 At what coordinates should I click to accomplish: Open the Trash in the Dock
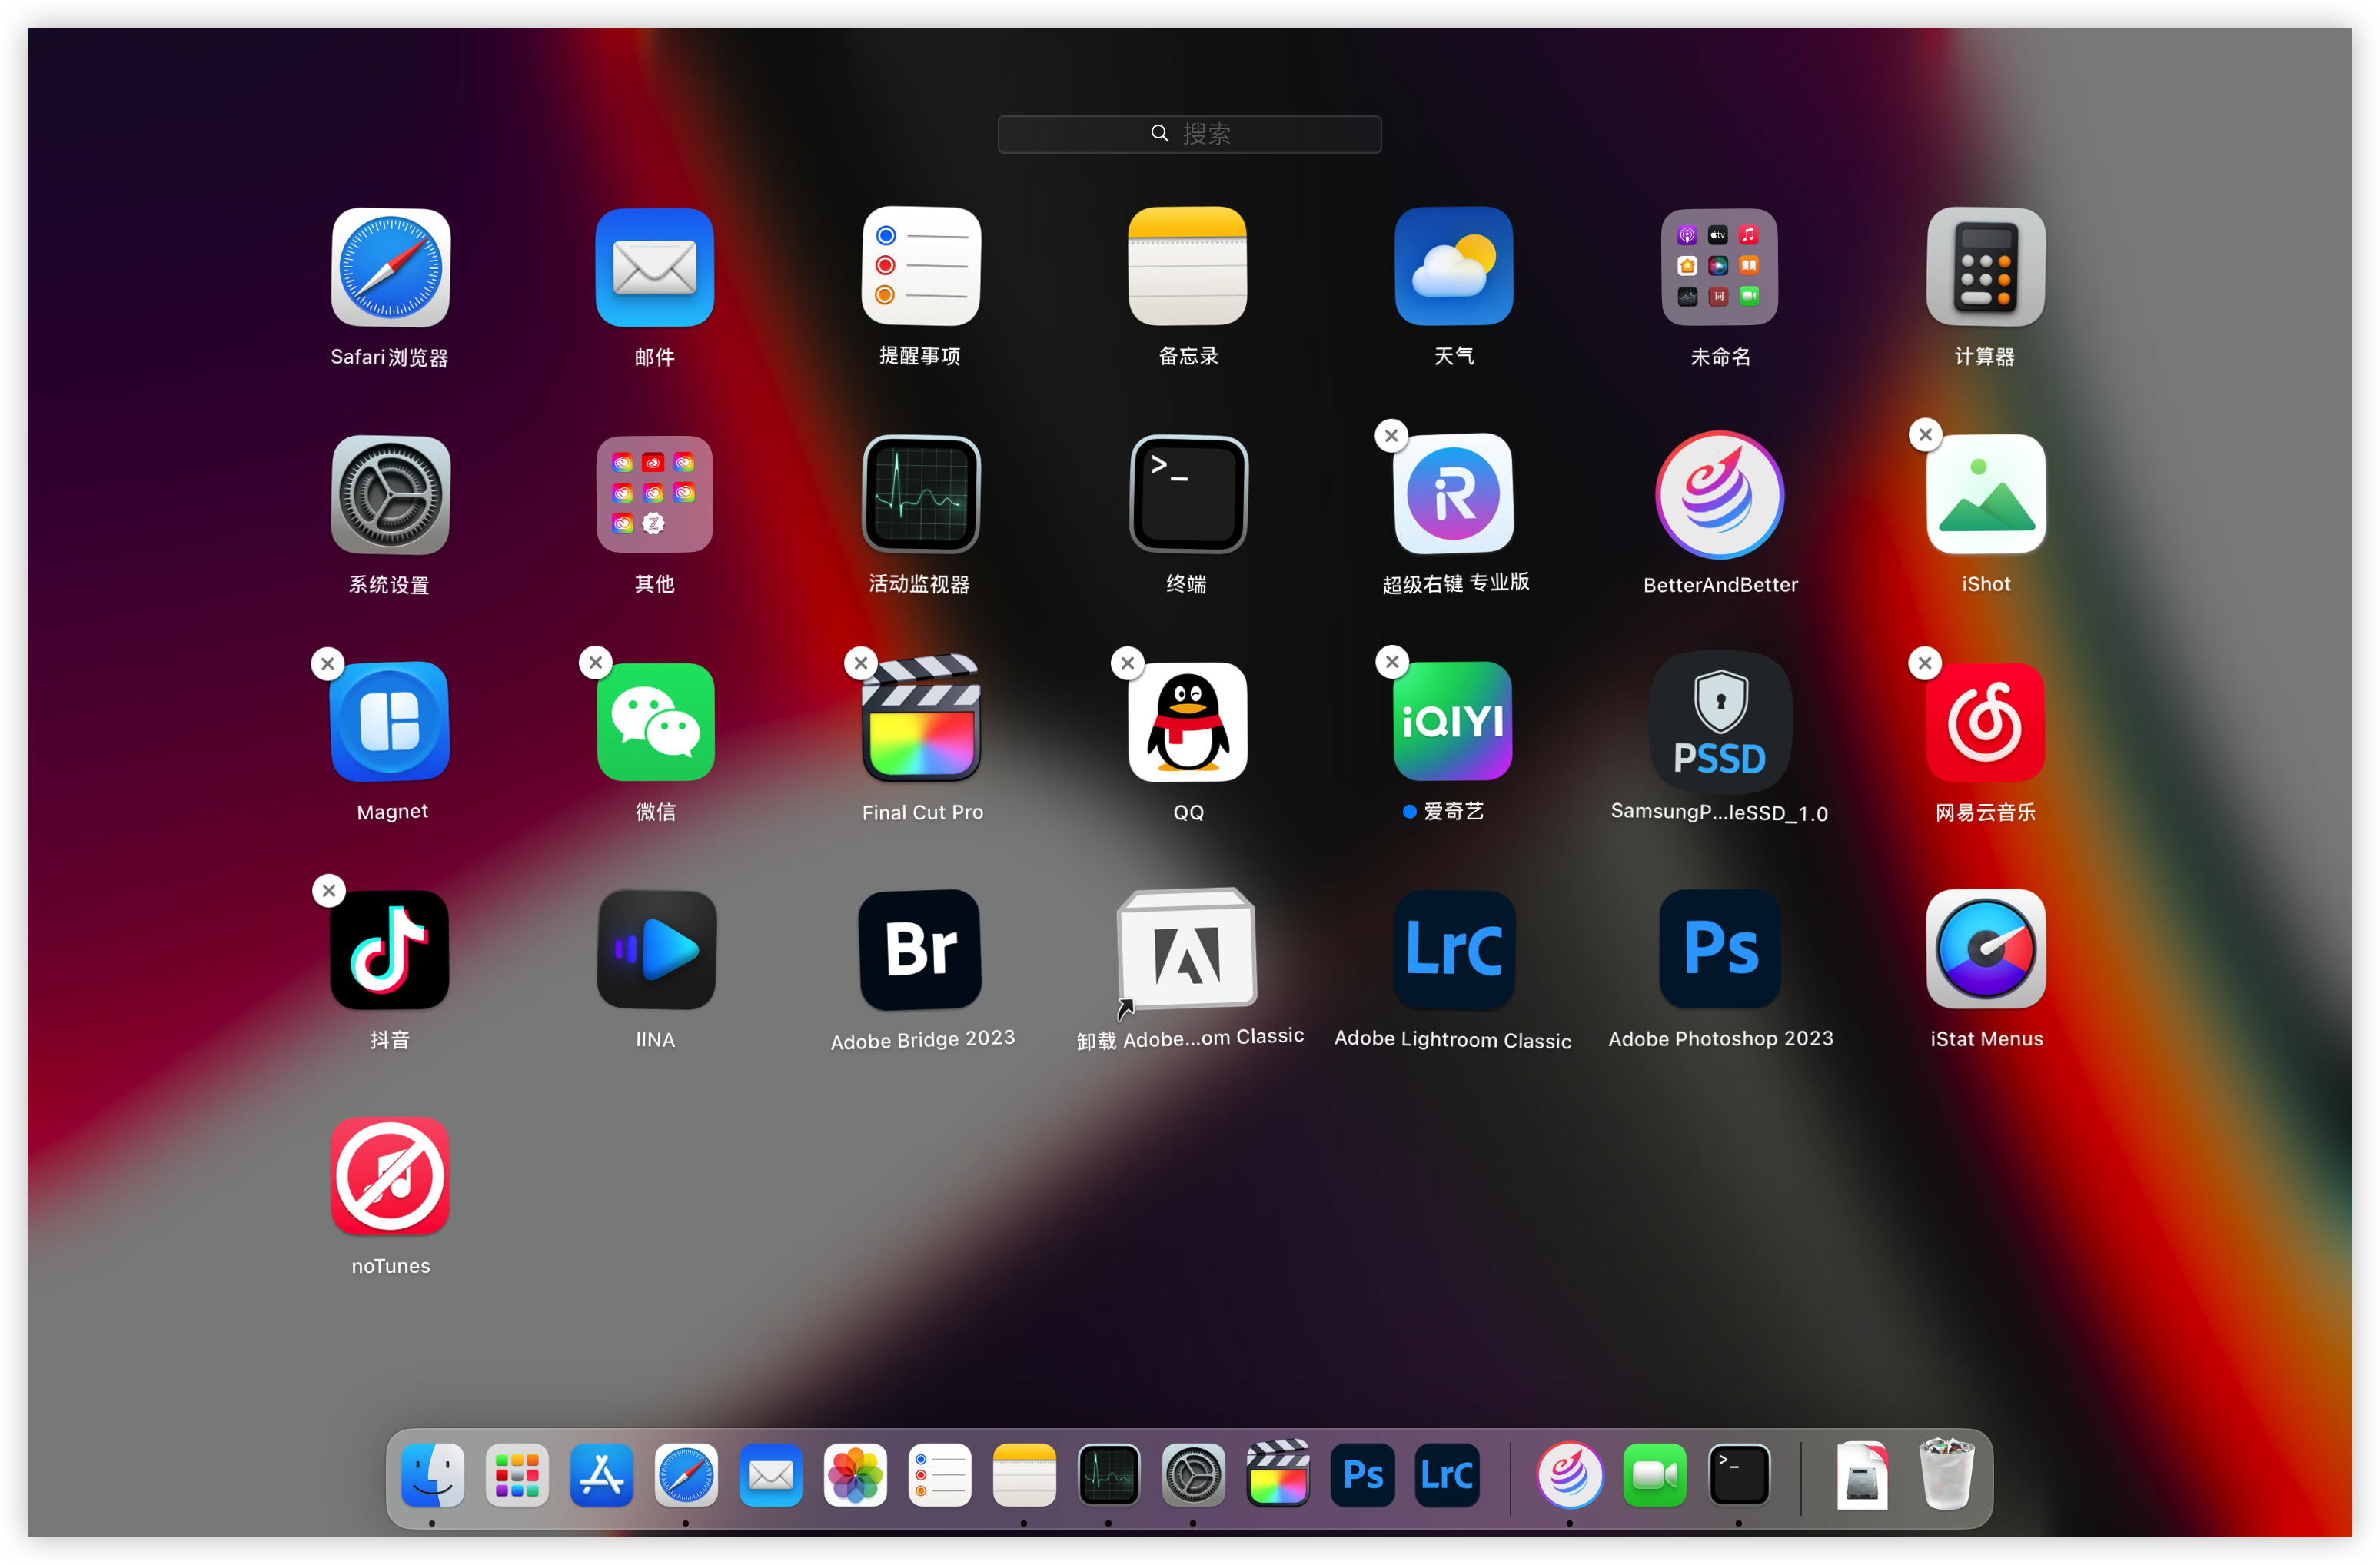coord(1946,1474)
